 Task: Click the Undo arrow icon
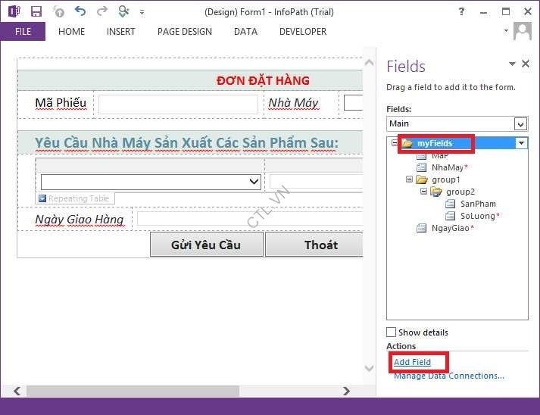click(80, 11)
